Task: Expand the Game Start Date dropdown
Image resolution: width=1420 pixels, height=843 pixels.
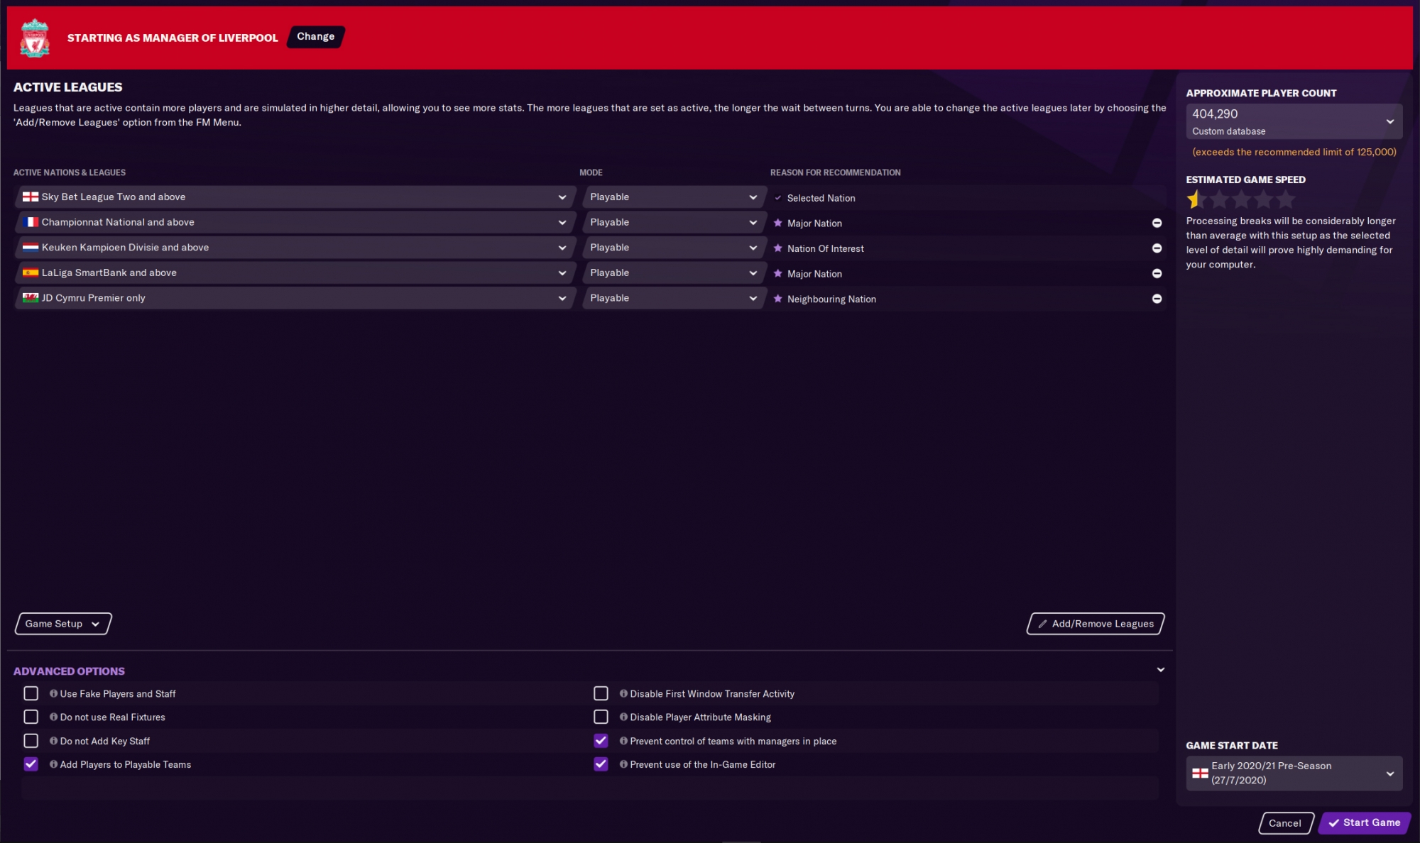Action: [1390, 773]
